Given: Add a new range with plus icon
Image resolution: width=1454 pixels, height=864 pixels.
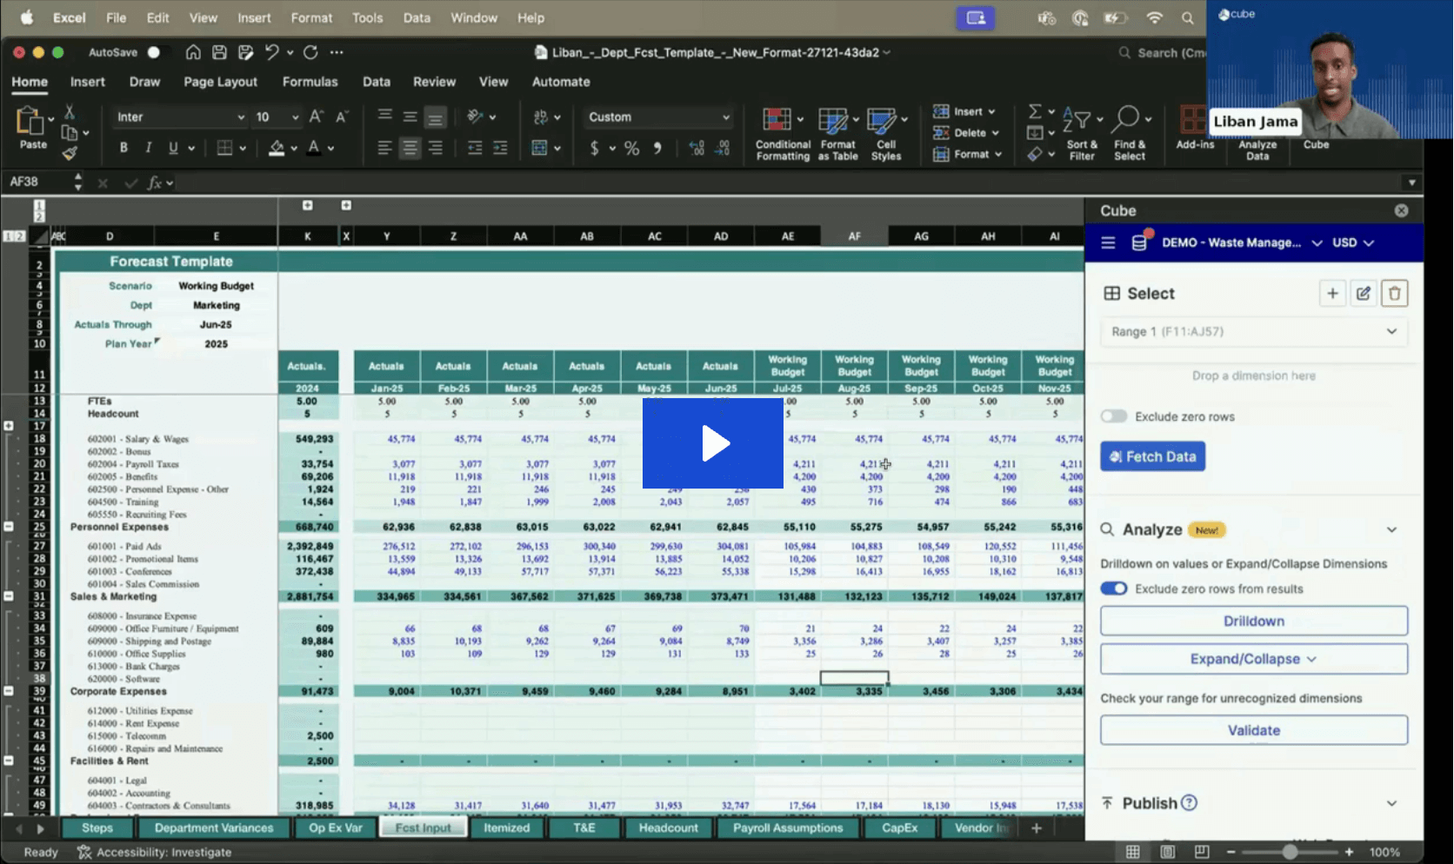Looking at the screenshot, I should pos(1332,294).
